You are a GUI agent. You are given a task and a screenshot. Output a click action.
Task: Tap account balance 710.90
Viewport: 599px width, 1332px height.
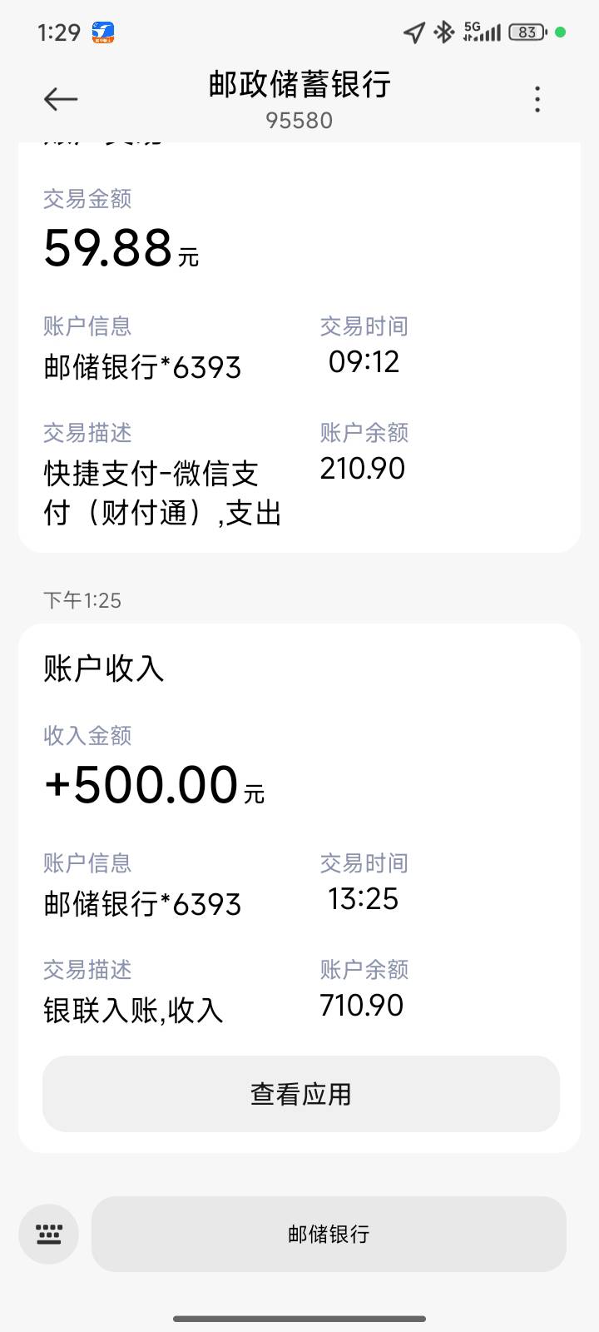pyautogui.click(x=362, y=1006)
